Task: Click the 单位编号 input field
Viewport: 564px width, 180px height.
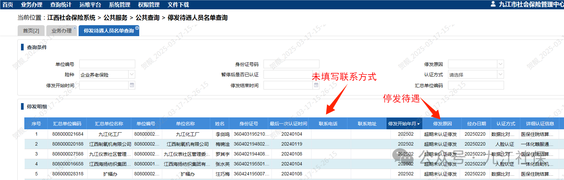Action: tap(107, 64)
